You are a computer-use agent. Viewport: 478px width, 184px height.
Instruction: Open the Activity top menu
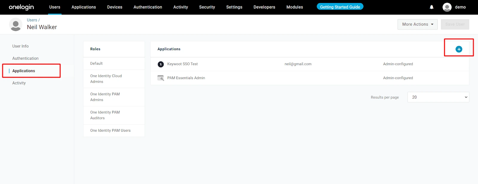tap(181, 7)
